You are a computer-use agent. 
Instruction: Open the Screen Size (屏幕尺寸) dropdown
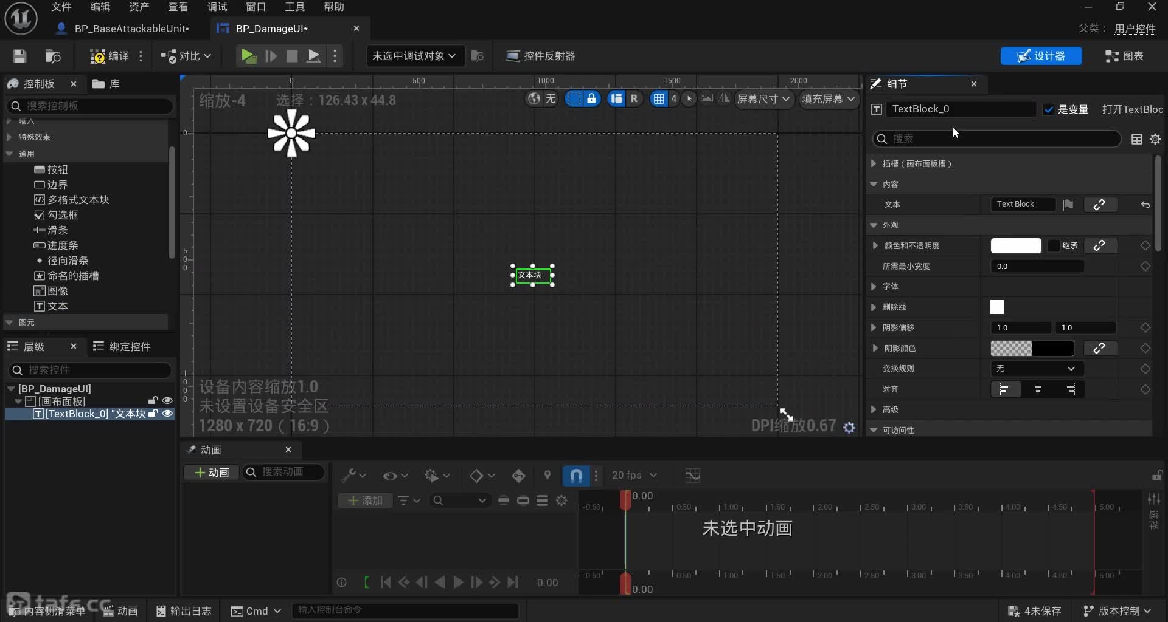tap(763, 98)
